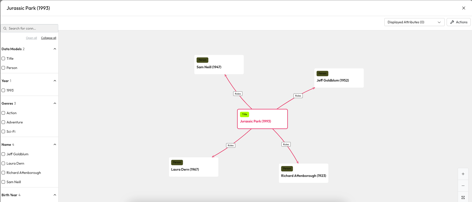Click the Person tag on Jeff Goldblum node

tap(322, 74)
